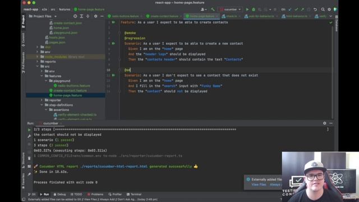
Task: Open Run panel settings gear
Action: click(x=324, y=123)
